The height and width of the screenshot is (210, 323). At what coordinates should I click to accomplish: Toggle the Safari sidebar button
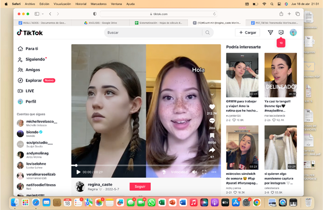[x=37, y=14]
